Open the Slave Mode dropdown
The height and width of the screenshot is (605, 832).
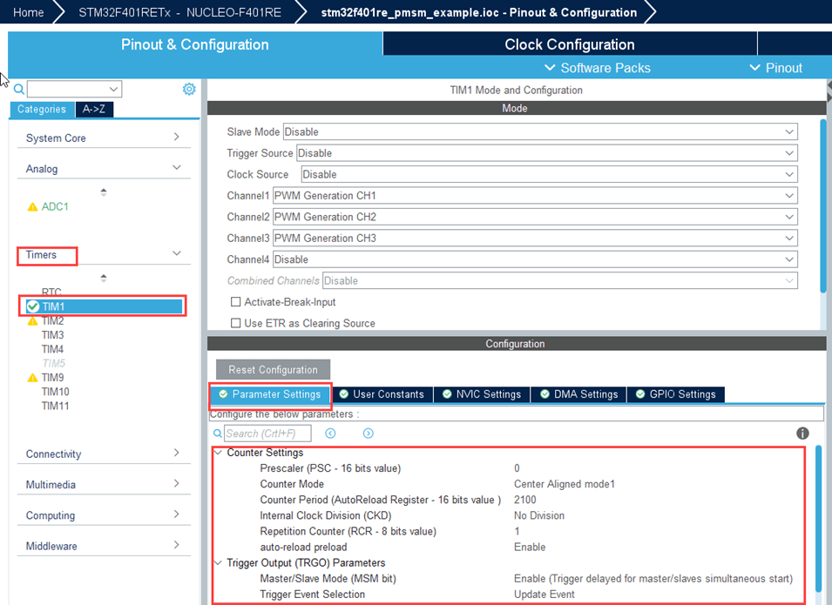tap(539, 132)
